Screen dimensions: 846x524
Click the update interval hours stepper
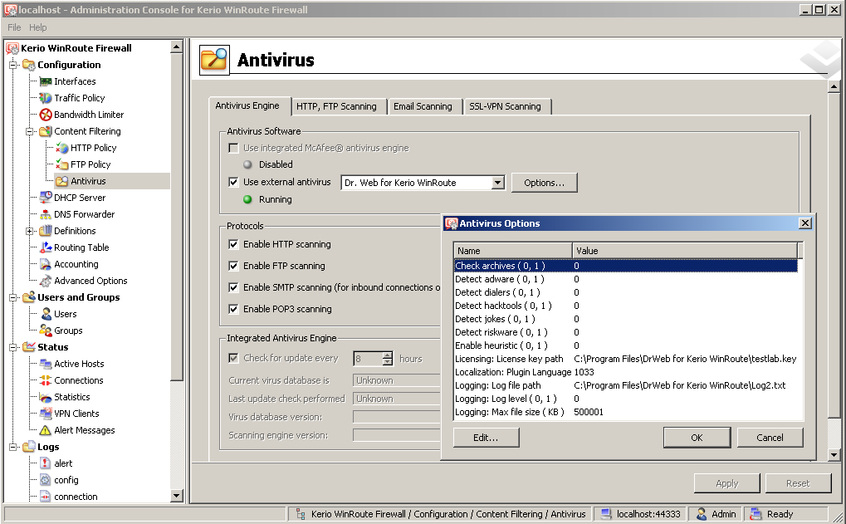coord(388,358)
